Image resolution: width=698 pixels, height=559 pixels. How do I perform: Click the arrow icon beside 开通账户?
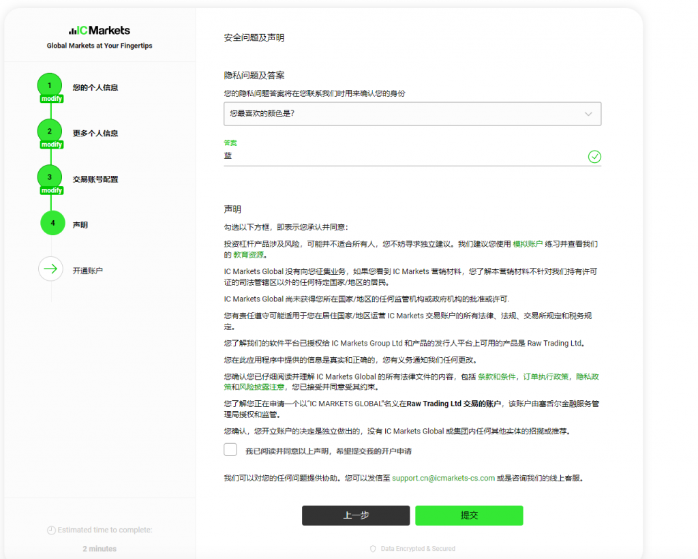tap(50, 269)
